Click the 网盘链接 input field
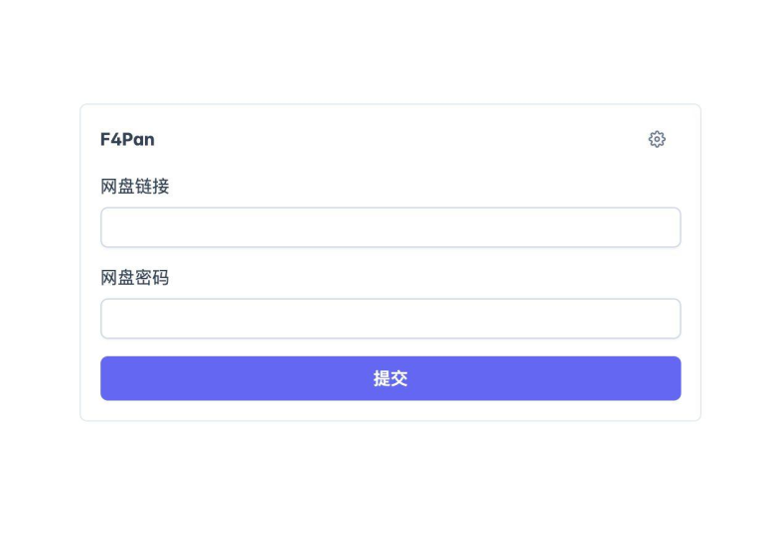This screenshot has height=546, width=770. [390, 227]
